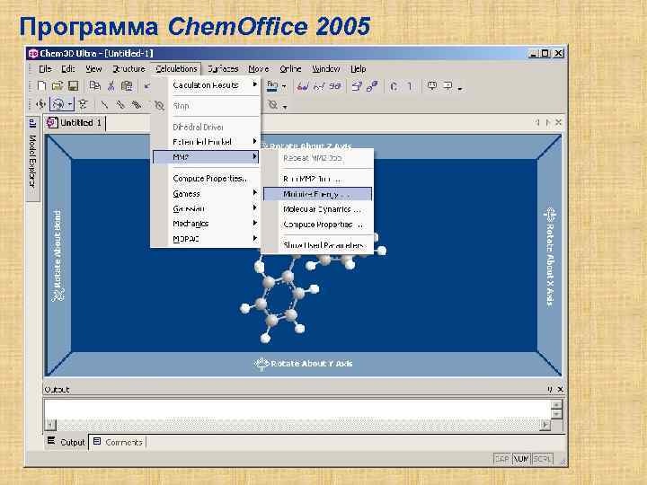Open the background color dropdown arrow

click(284, 86)
